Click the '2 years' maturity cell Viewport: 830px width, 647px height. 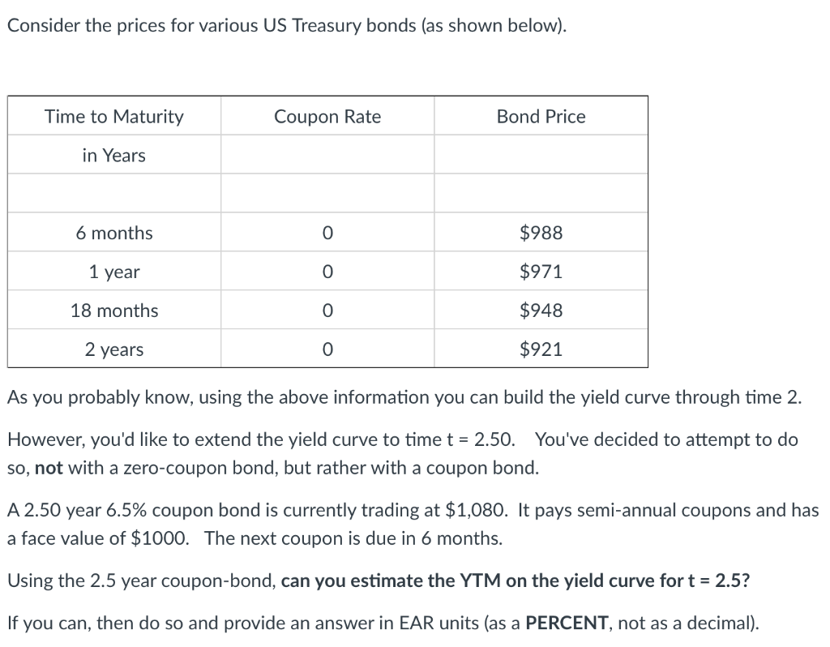114,349
